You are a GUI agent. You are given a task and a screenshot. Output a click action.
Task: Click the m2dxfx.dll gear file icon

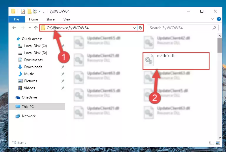click(x=149, y=60)
